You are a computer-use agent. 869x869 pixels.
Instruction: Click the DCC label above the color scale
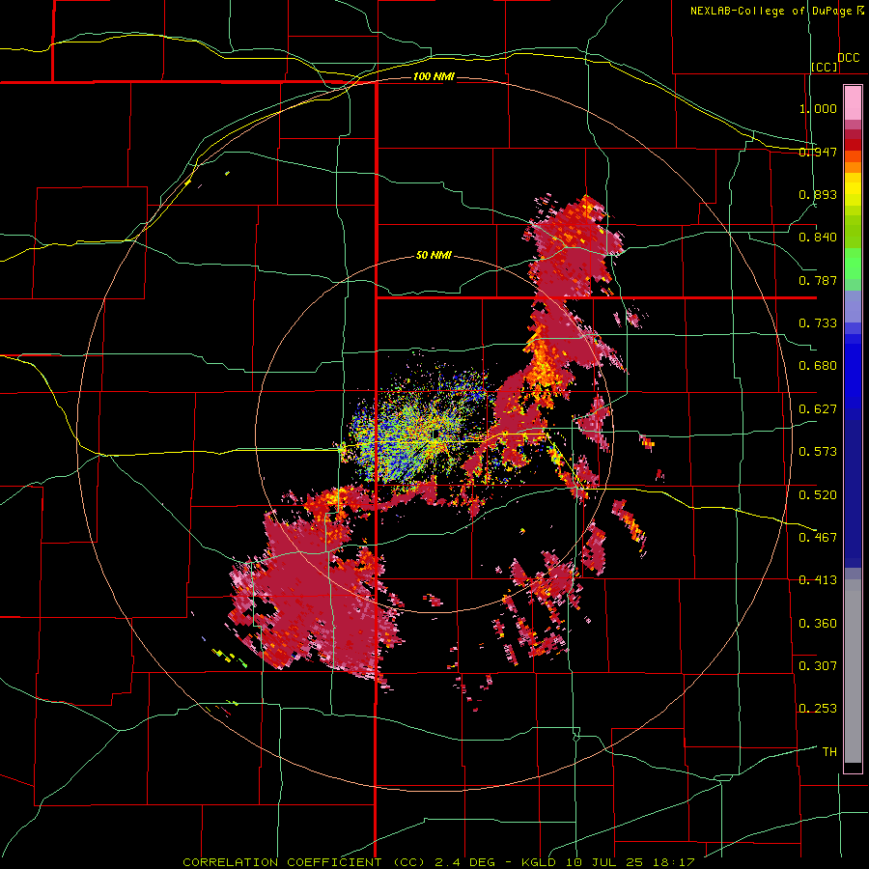848,58
